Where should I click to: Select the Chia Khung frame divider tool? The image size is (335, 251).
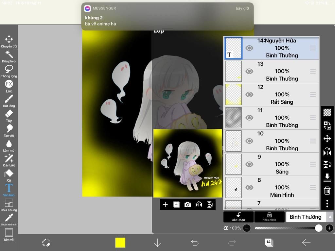coord(9,205)
